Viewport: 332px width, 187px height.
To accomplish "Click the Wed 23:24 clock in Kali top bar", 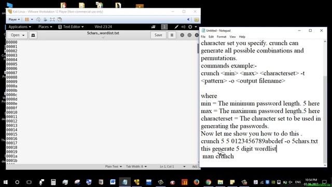I will (103, 26).
